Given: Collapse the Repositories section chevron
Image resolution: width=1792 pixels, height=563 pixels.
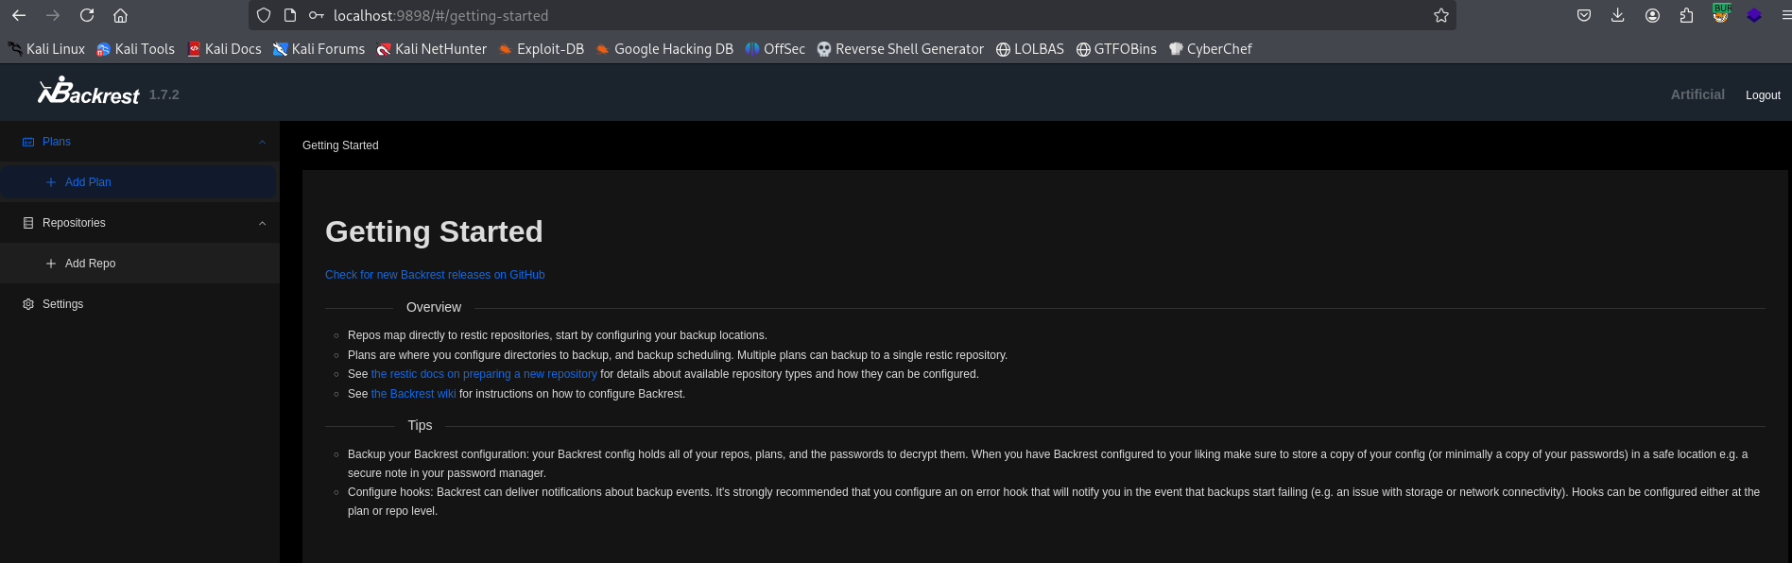Looking at the screenshot, I should (262, 223).
